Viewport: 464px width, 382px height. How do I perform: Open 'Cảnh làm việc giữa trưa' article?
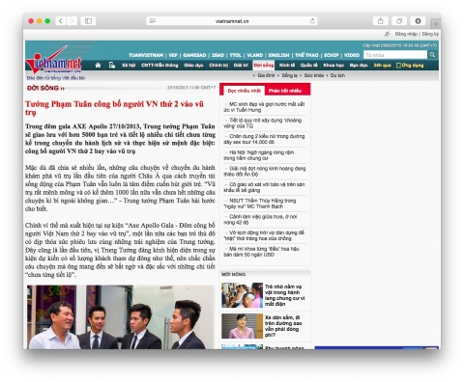(261, 220)
